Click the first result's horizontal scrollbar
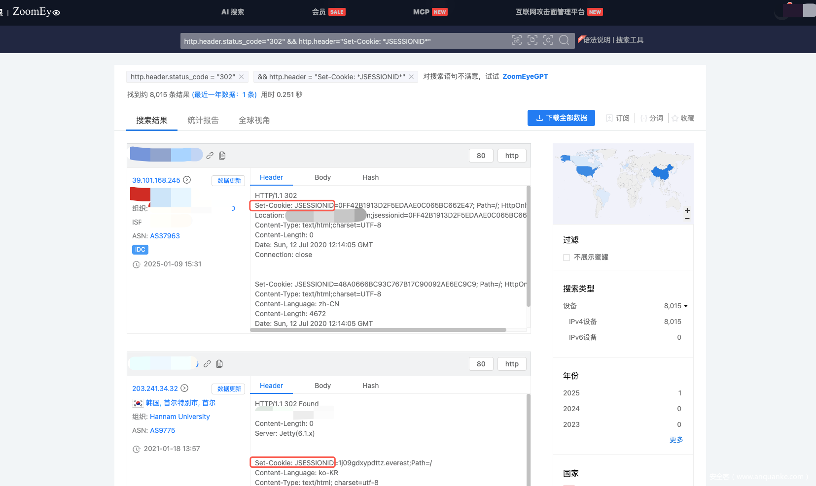The image size is (816, 486). click(x=378, y=330)
